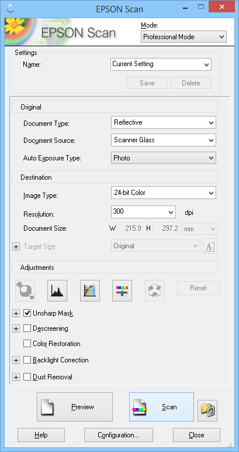Disable the Unsharp Mask checkbox
Viewport: 239px width, 452px height.
pos(27,313)
